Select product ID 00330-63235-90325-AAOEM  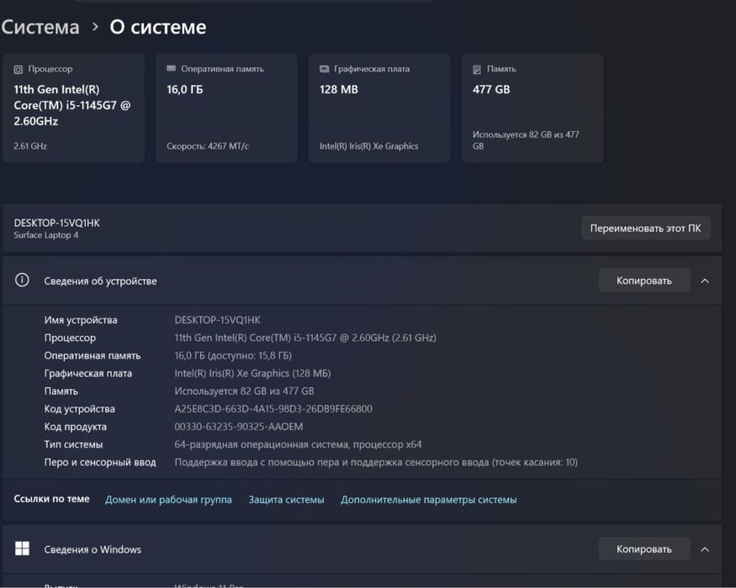click(x=238, y=427)
